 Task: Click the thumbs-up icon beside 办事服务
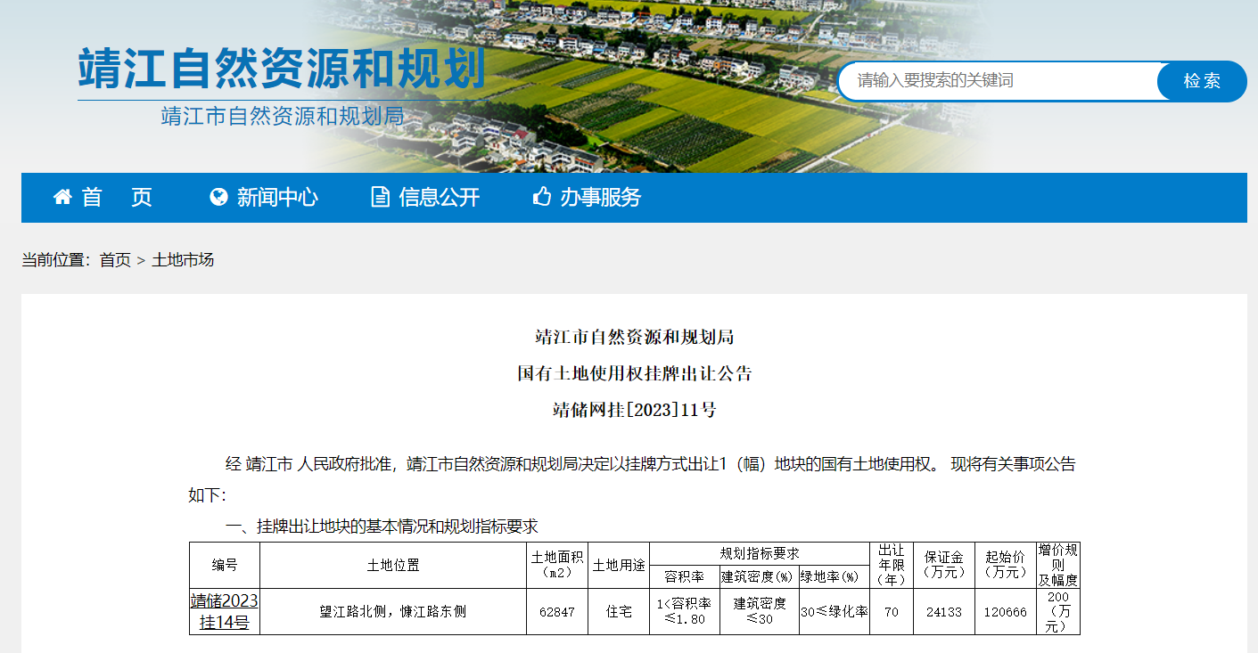(x=541, y=197)
